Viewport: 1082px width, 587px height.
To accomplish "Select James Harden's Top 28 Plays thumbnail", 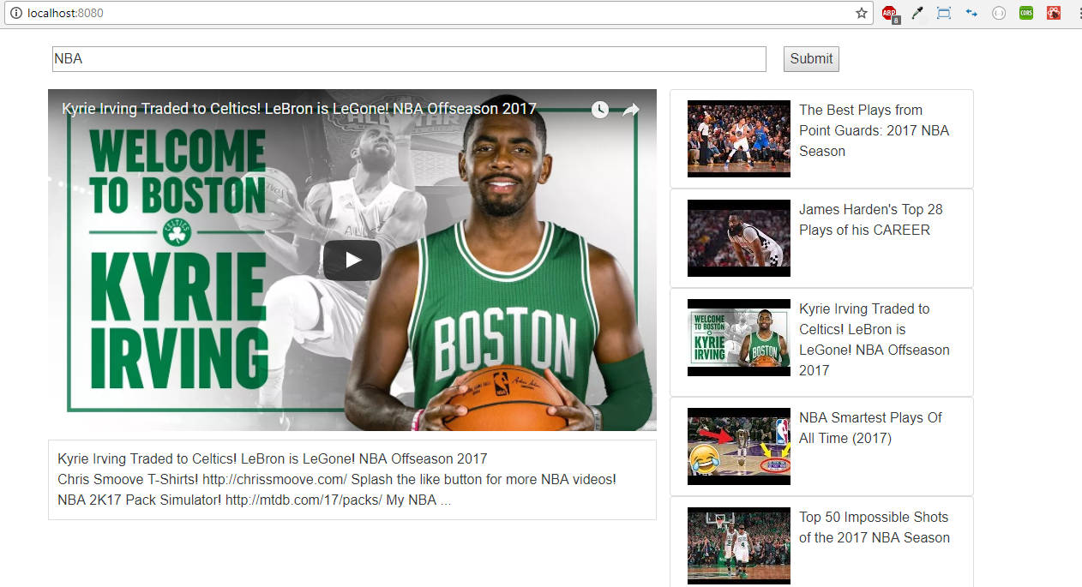I will [x=739, y=238].
